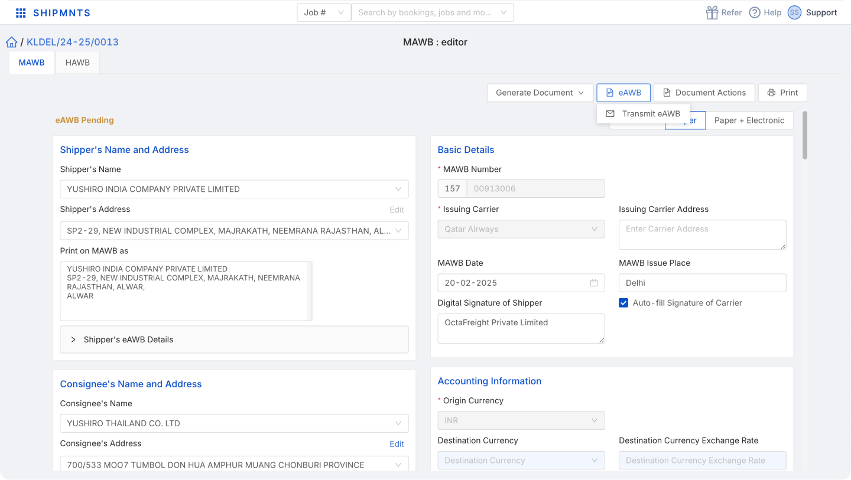Click the envelope icon for Transmit eAWB
Viewport: 851px width, 480px height.
point(610,114)
